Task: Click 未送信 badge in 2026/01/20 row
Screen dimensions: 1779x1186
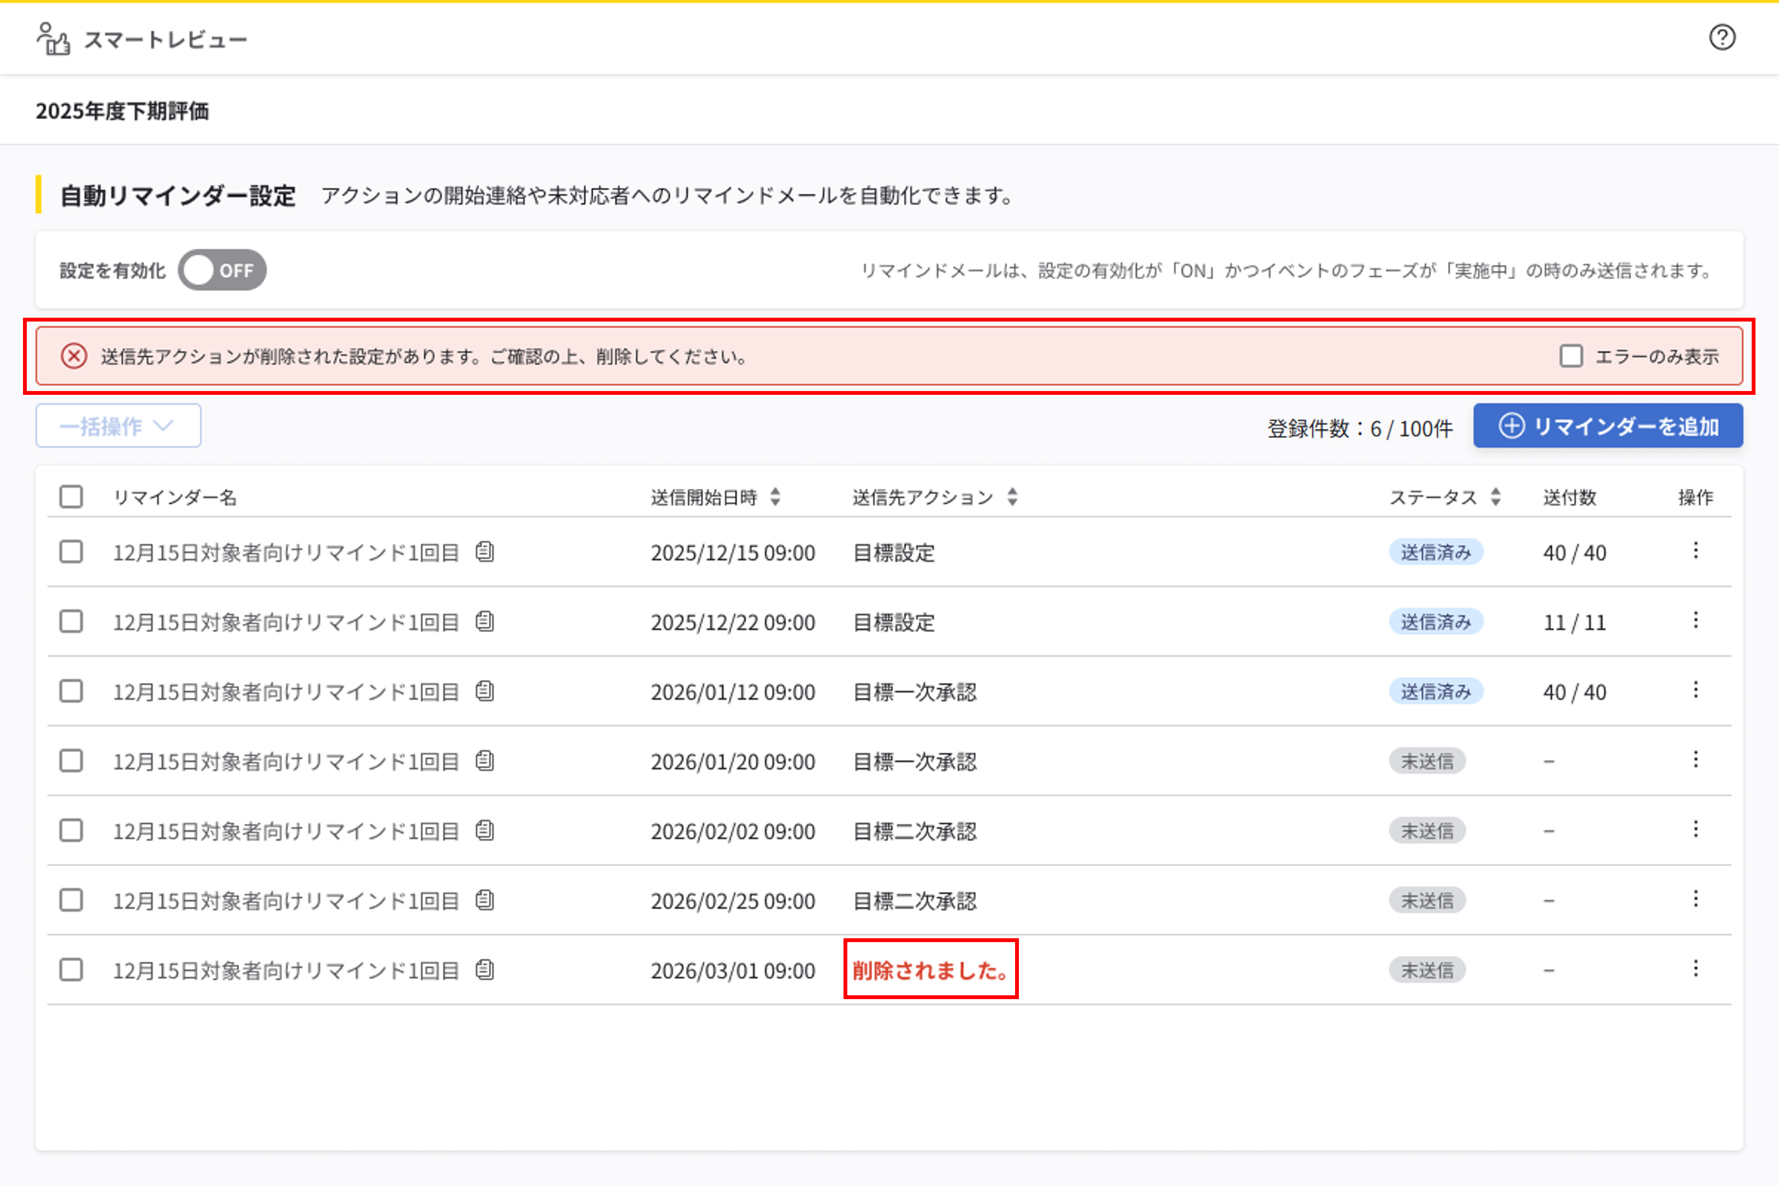Action: [x=1427, y=761]
